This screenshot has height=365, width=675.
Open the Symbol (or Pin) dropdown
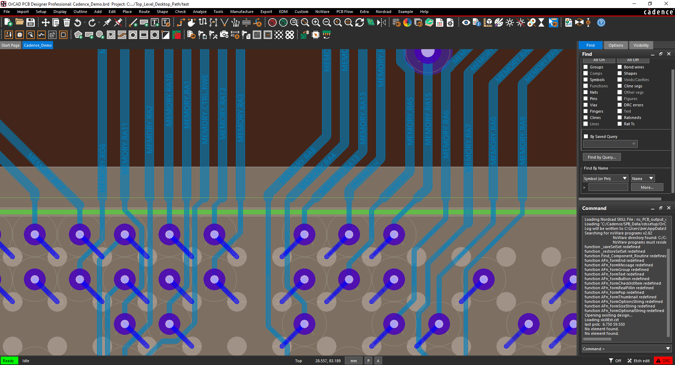[605, 179]
